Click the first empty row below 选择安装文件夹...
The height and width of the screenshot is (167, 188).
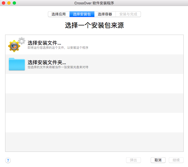pyautogui.click(x=94, y=83)
